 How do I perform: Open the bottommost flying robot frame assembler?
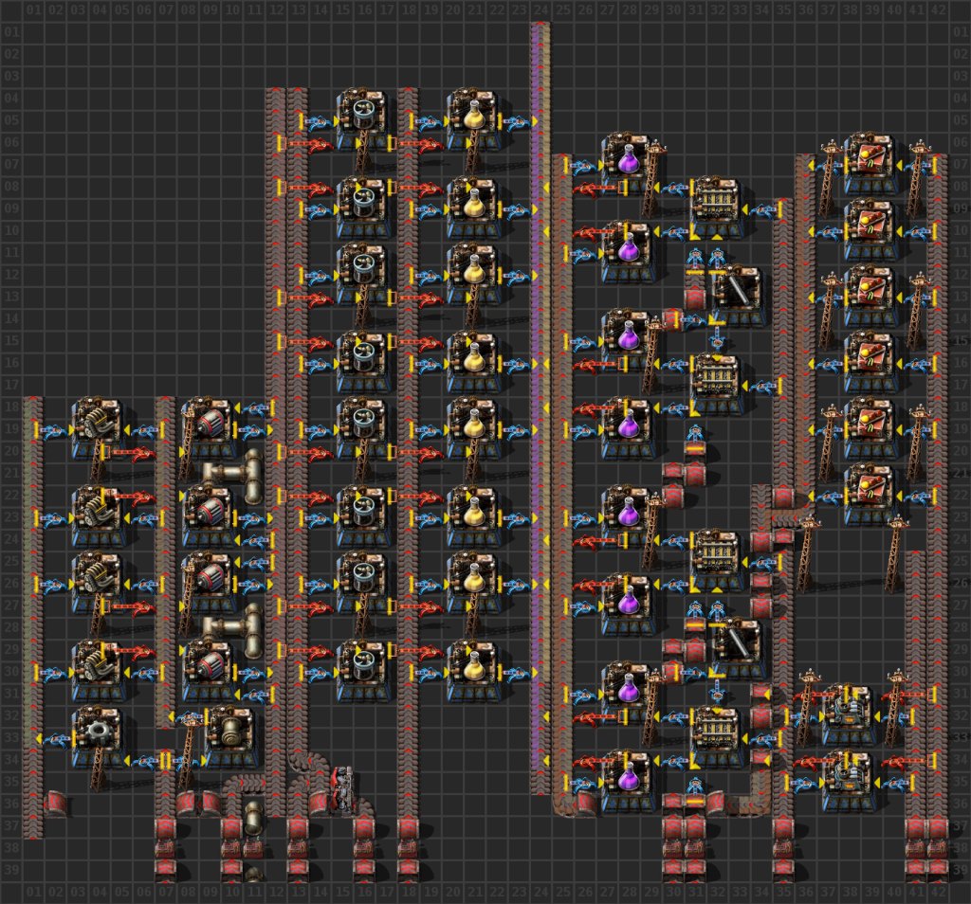tap(364, 672)
